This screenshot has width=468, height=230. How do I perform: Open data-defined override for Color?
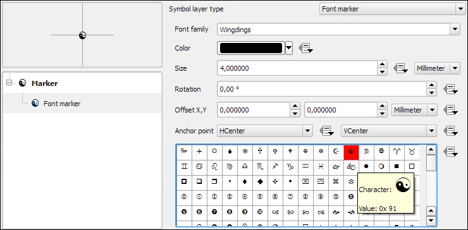pos(306,48)
